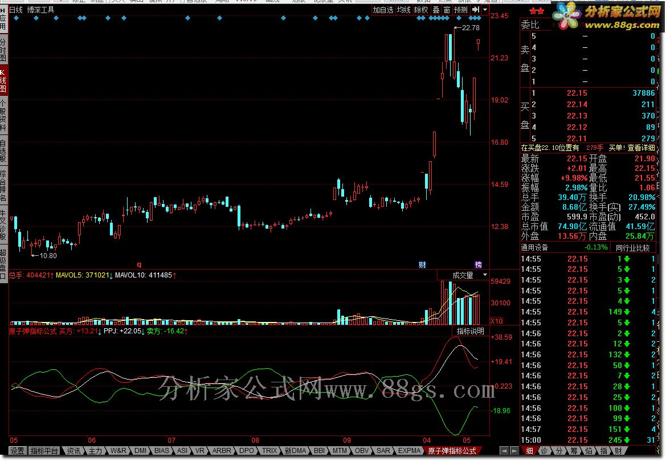
Task: Click the 10.80 low price label
Action: [x=48, y=256]
